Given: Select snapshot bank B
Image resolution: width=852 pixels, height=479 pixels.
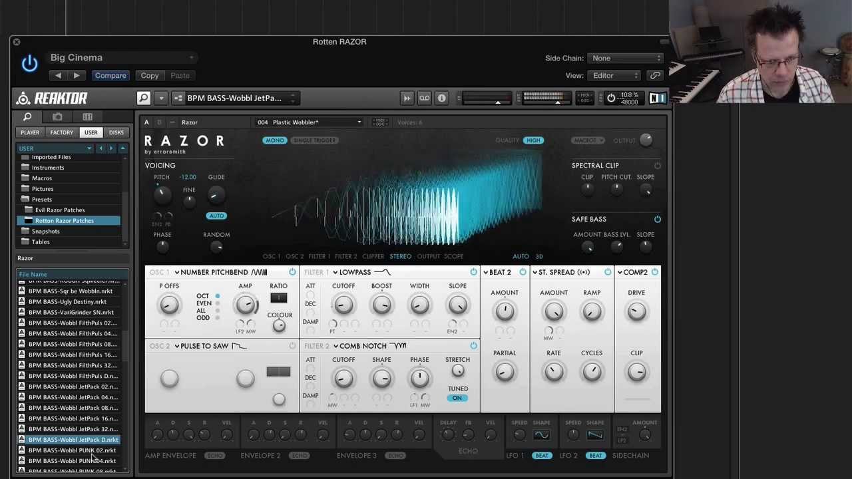Looking at the screenshot, I should [159, 122].
